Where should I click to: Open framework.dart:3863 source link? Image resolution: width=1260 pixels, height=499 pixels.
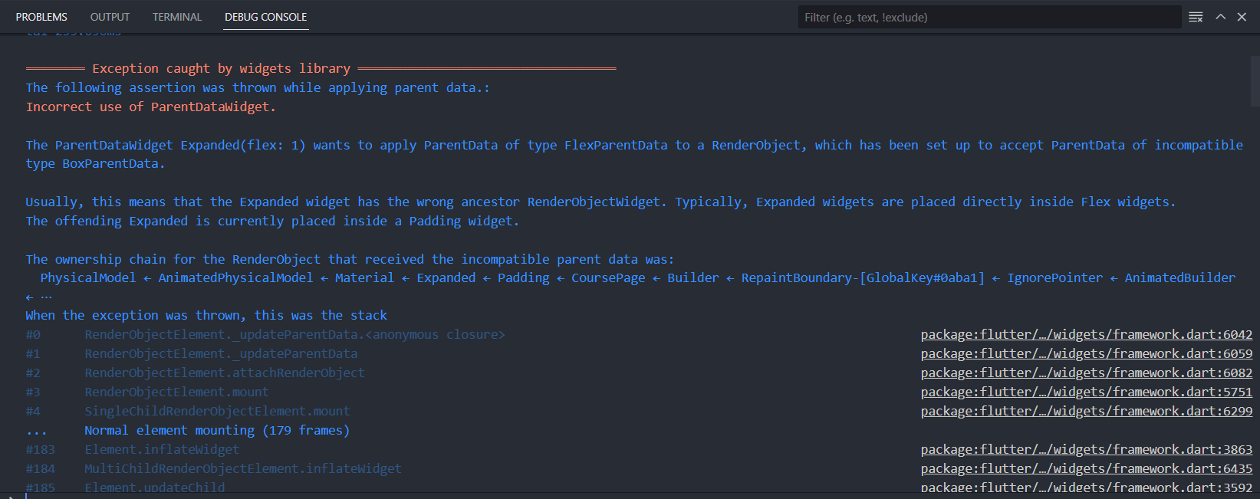(1085, 449)
